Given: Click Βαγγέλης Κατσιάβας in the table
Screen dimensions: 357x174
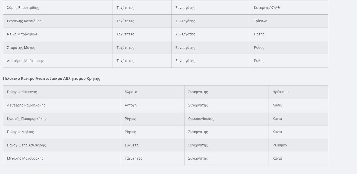Looking at the screenshot, I should (24, 21).
